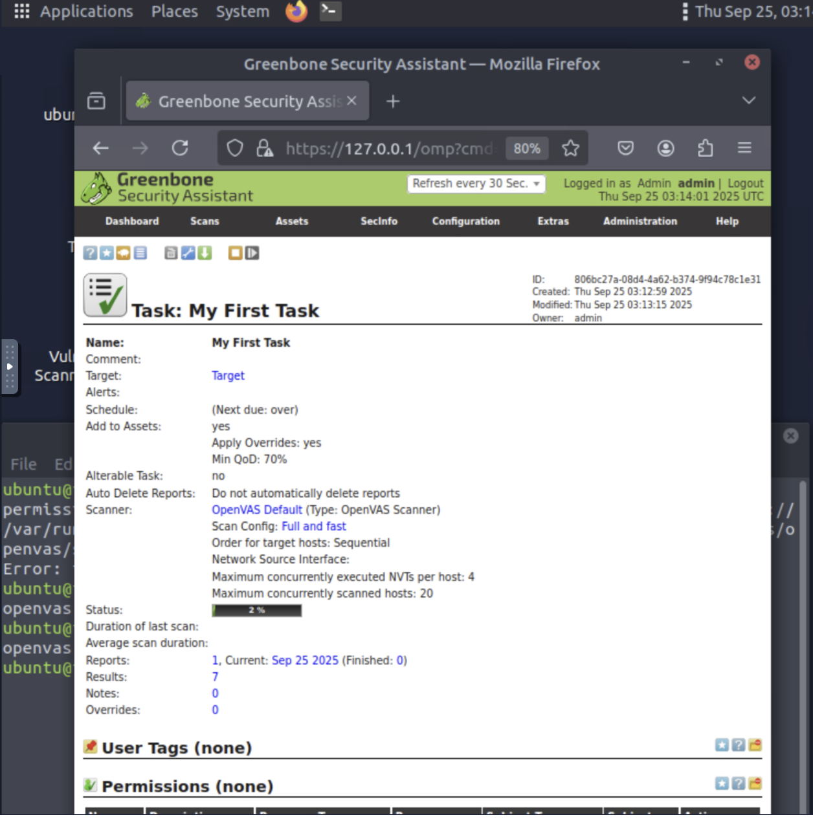Click the New Task star icon in the toolbar

click(107, 253)
